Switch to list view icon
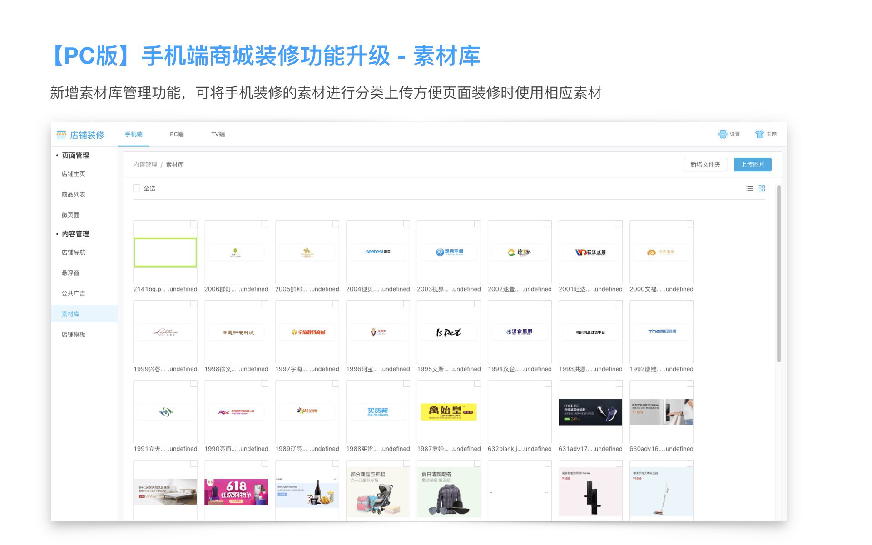Image resolution: width=872 pixels, height=545 pixels. (749, 188)
